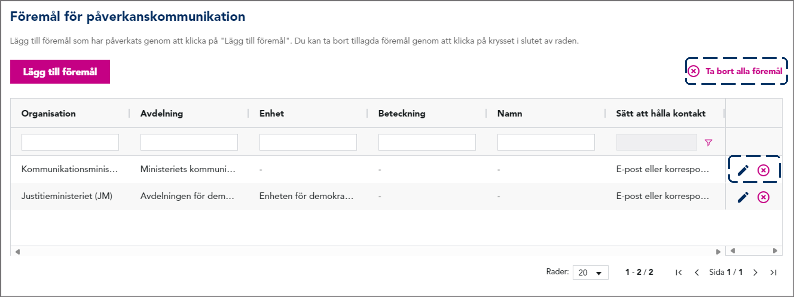794x297 pixels.
Task: Sort by Avdelning column header
Action: tap(161, 113)
